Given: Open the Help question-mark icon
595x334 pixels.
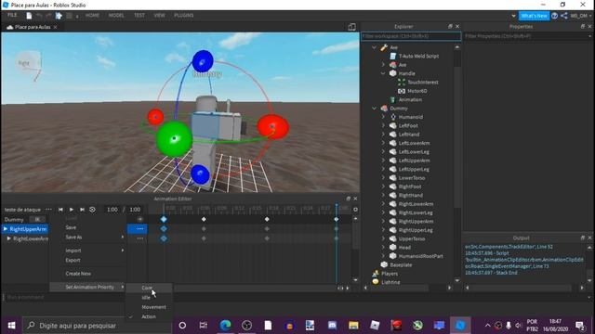Looking at the screenshot, I should [x=554, y=16].
